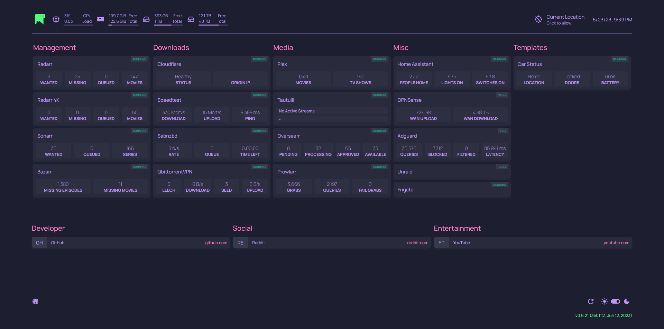Click the CPU load progress bar
664x329 pixels.
point(78,25)
